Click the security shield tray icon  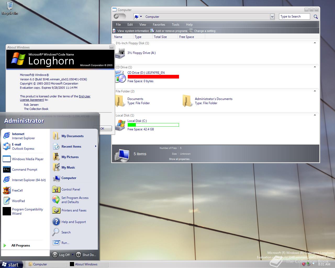click(304, 264)
